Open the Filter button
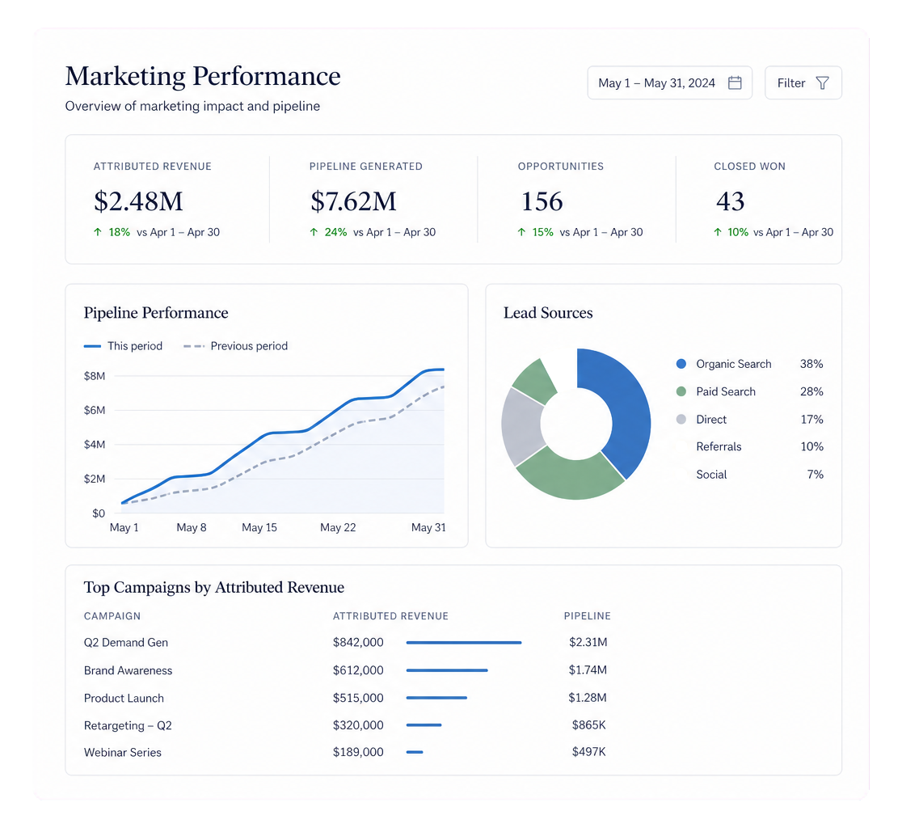 tap(803, 82)
